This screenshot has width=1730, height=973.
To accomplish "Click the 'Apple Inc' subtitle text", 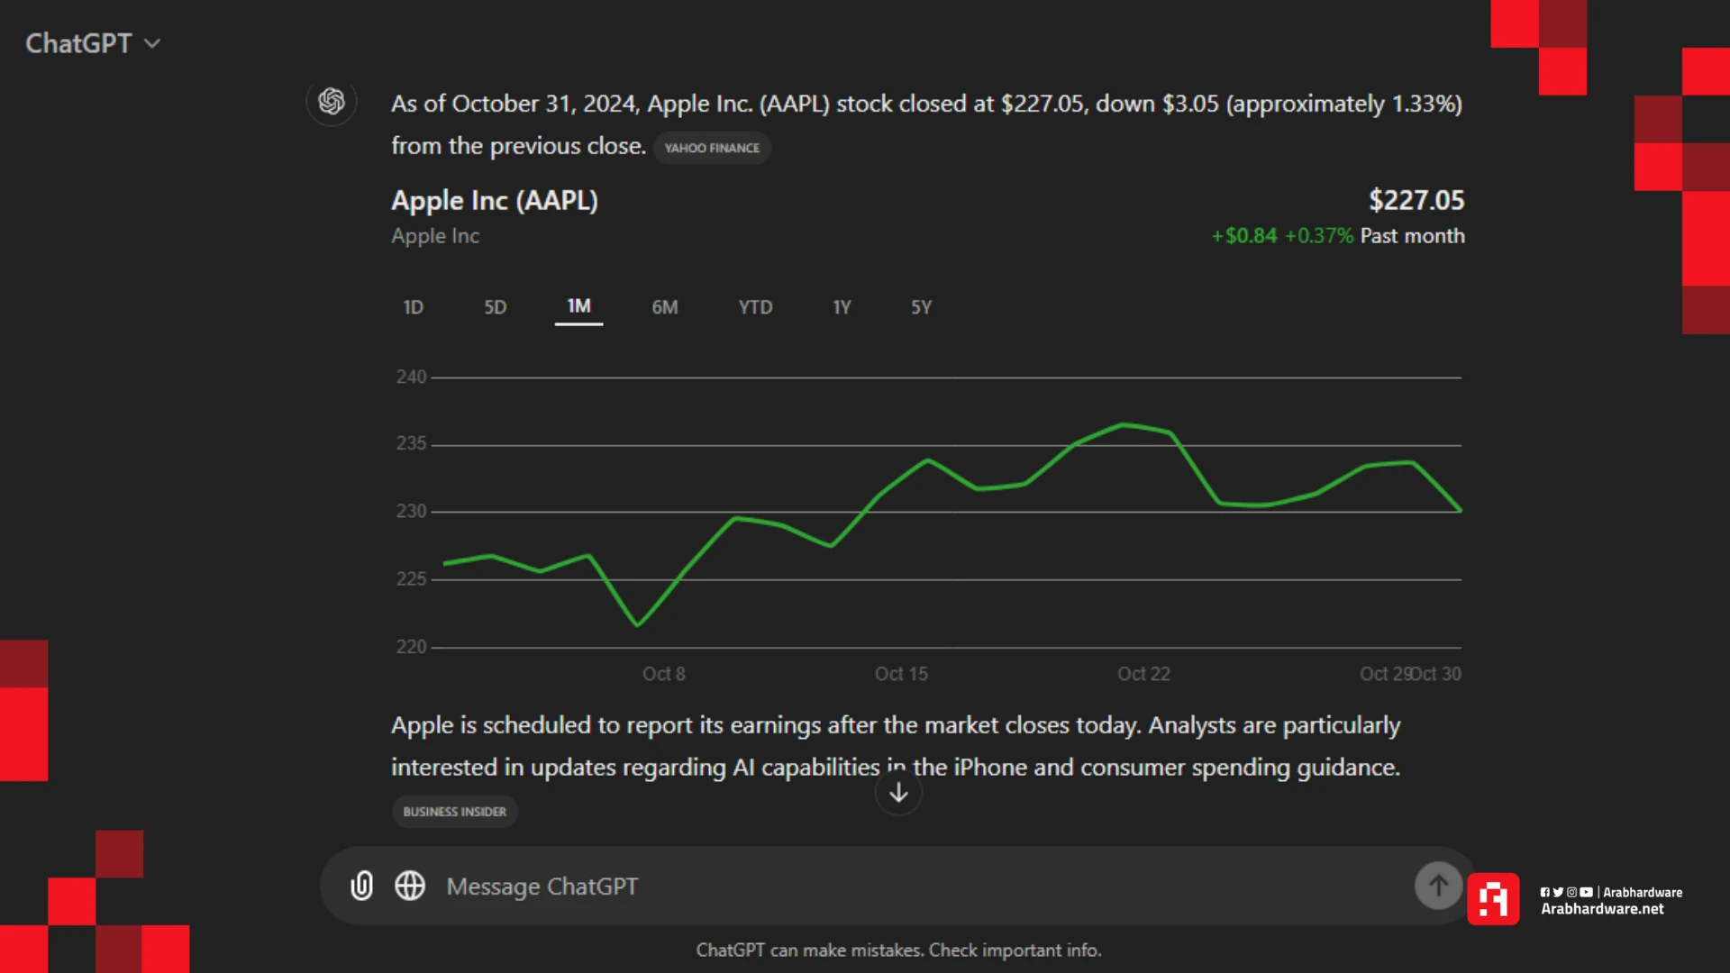I will [435, 236].
